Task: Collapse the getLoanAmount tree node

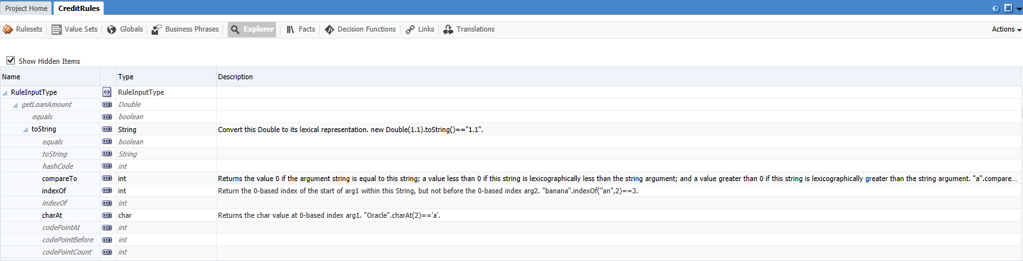Action: [x=15, y=105]
